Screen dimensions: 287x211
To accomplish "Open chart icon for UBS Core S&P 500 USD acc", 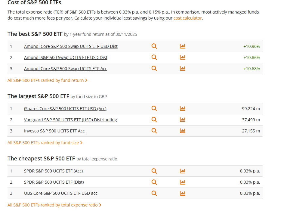I will (x=183, y=193).
